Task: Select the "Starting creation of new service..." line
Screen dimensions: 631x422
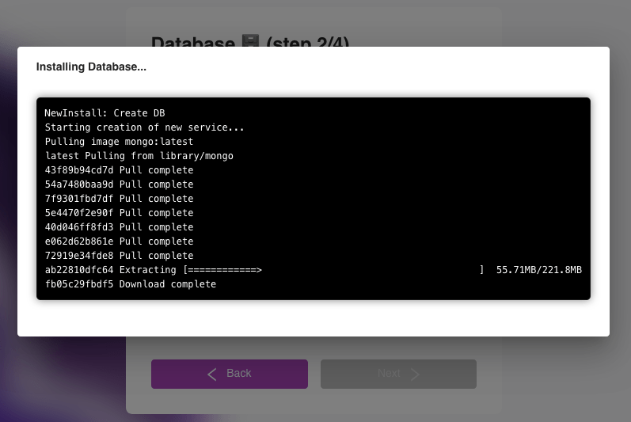Action: click(x=144, y=127)
